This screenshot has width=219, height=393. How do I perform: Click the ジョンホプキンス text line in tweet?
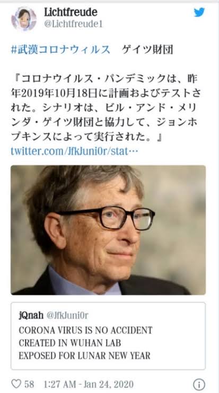click(87, 137)
